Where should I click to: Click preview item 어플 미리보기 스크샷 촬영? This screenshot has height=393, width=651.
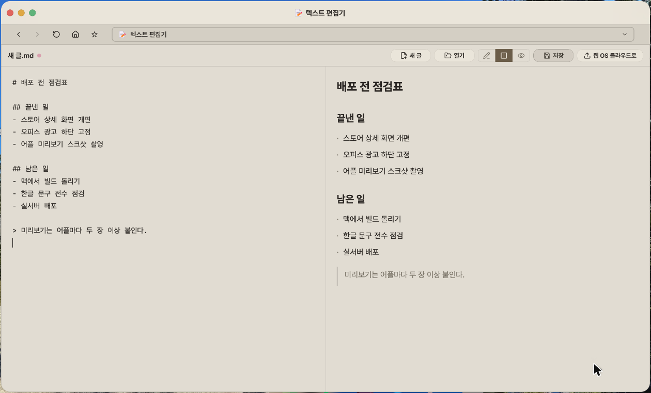[x=383, y=171]
